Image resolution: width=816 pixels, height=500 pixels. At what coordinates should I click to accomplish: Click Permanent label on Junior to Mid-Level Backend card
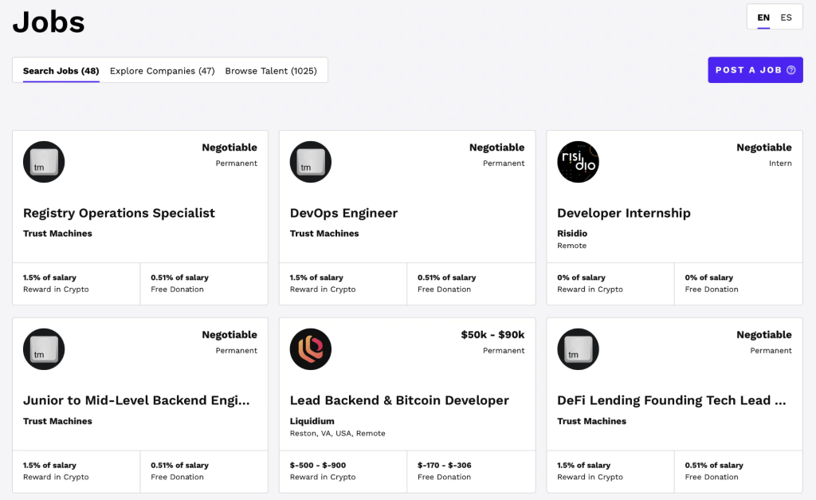236,351
